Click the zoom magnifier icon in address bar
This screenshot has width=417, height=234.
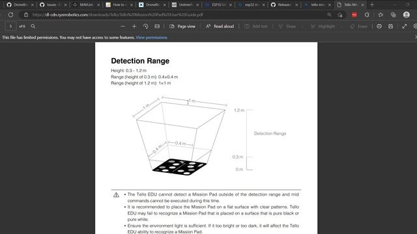point(329,15)
